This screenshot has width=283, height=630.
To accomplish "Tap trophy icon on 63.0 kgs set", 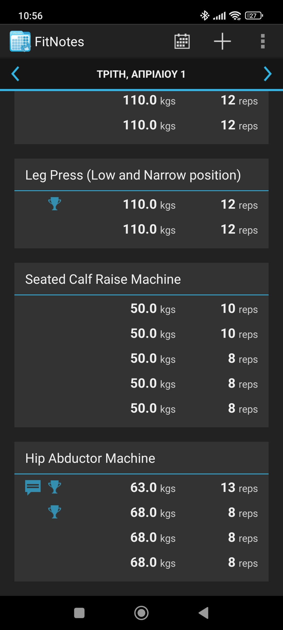I will (x=55, y=487).
